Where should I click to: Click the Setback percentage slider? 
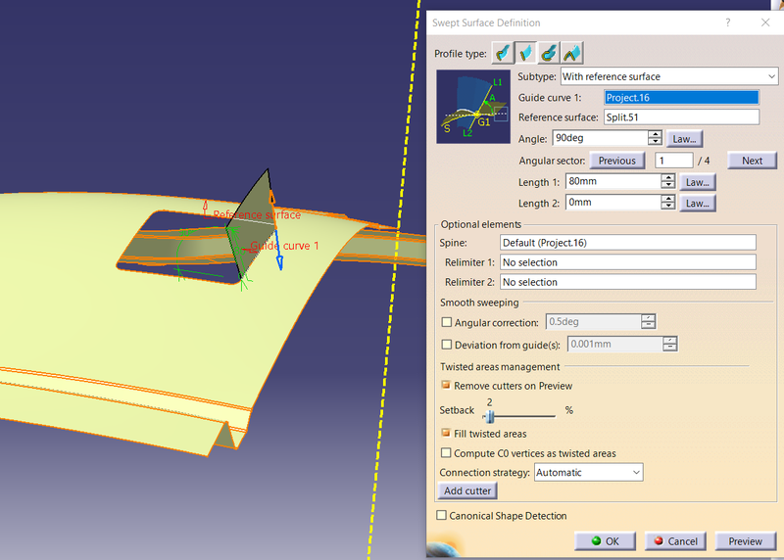(488, 416)
